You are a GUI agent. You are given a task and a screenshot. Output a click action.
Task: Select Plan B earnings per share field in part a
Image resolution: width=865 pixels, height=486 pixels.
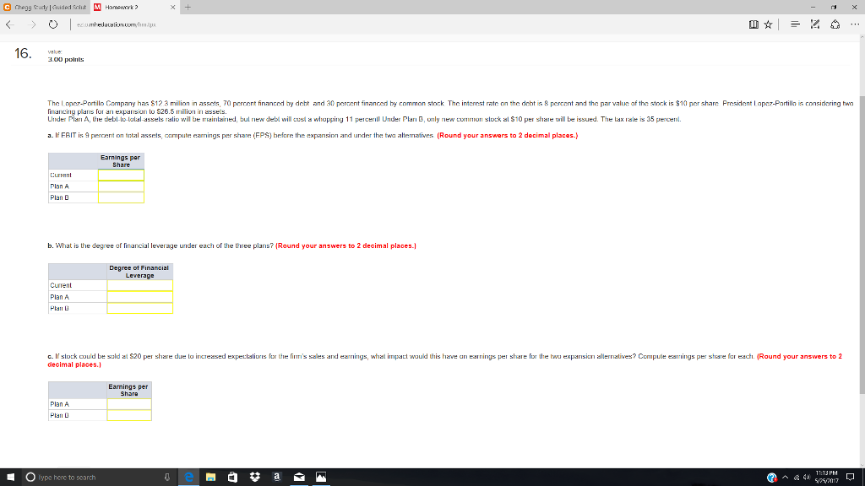[x=121, y=197]
